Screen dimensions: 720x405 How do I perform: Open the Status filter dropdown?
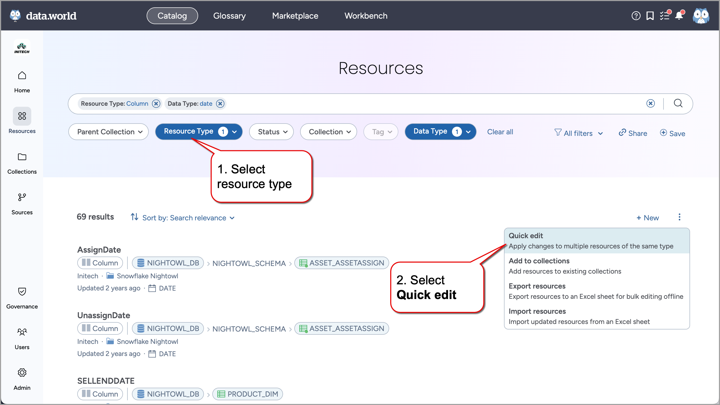[271, 131]
